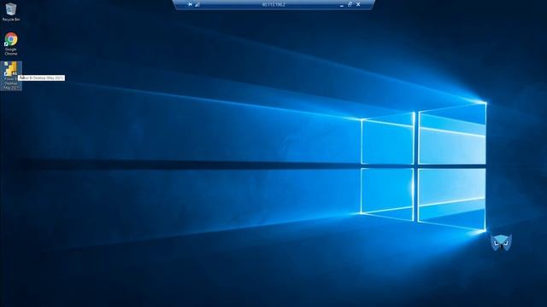The image size is (547, 307).
Task: Toggle the pin on the remote connection bar
Action: [x=190, y=4]
